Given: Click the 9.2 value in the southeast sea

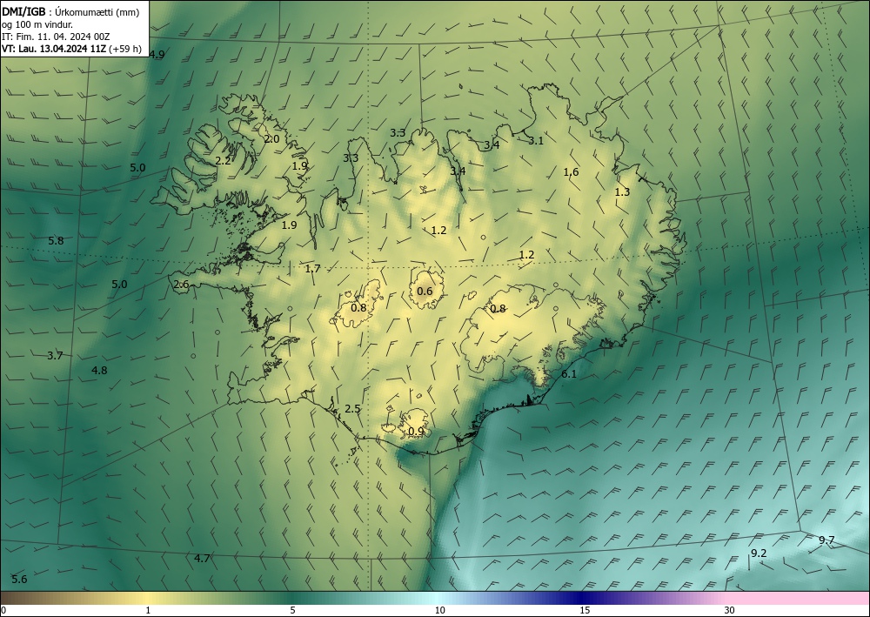Looking at the screenshot, I should tap(759, 553).
